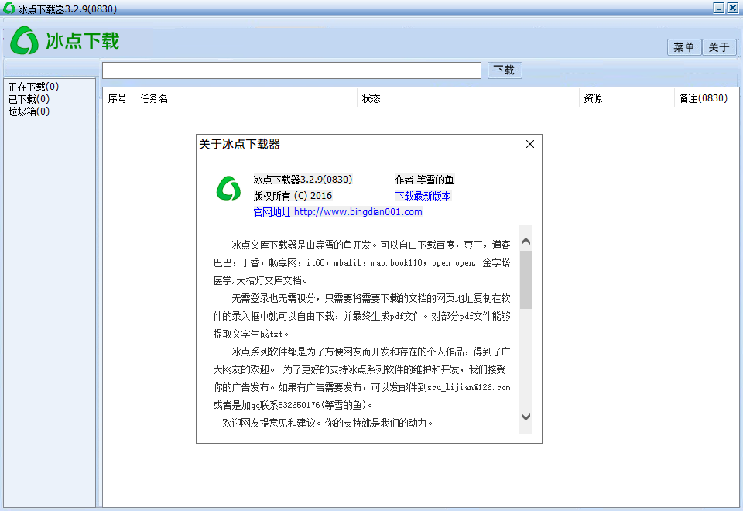Click the 下载 button next to URL field
This screenshot has height=511, width=743.
[505, 70]
